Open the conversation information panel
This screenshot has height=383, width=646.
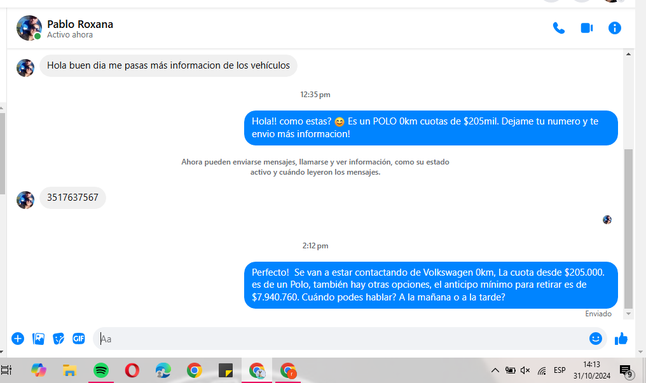(614, 28)
